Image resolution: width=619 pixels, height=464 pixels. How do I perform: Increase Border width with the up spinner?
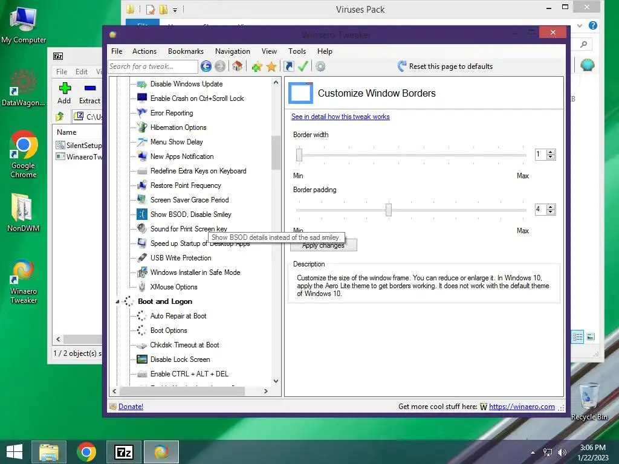551,152
